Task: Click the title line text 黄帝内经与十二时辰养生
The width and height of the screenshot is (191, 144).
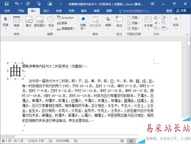Action: click(x=50, y=66)
